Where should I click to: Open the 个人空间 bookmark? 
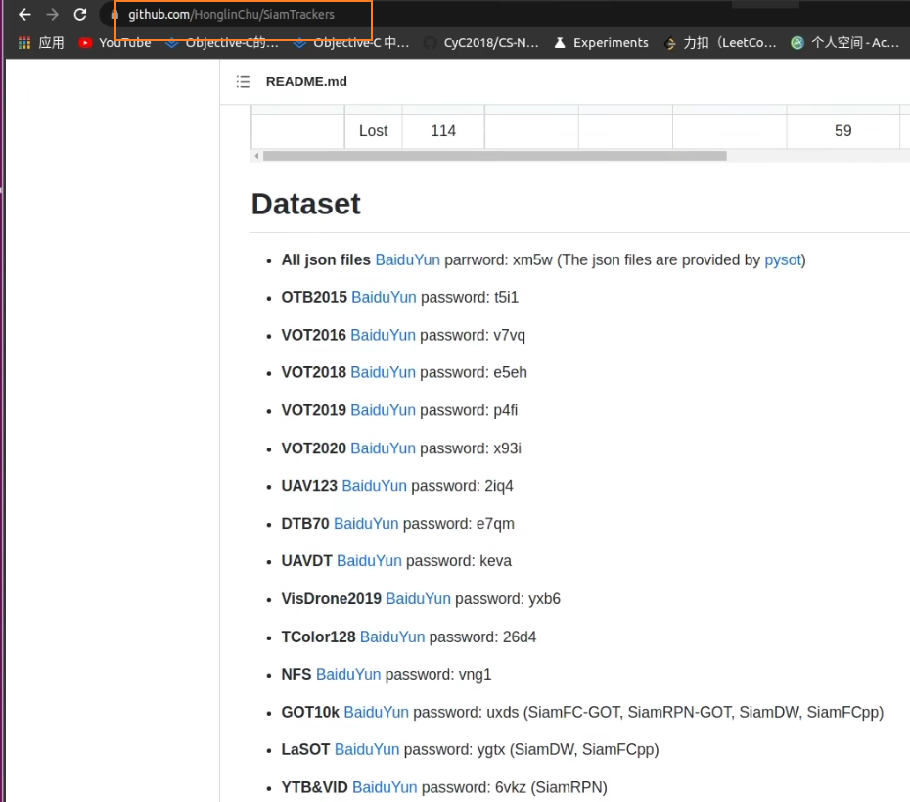(845, 43)
